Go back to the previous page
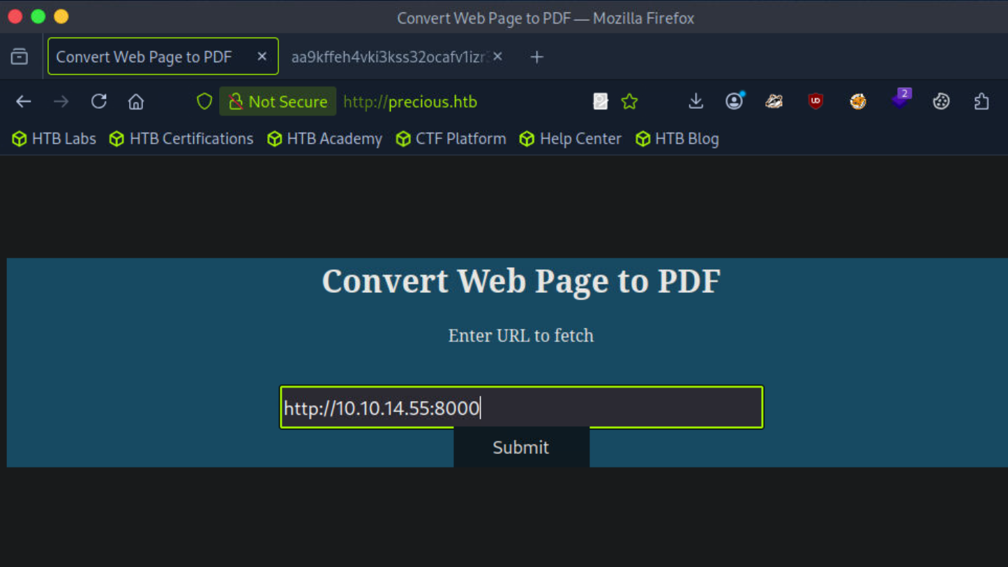The height and width of the screenshot is (567, 1008). click(x=24, y=102)
